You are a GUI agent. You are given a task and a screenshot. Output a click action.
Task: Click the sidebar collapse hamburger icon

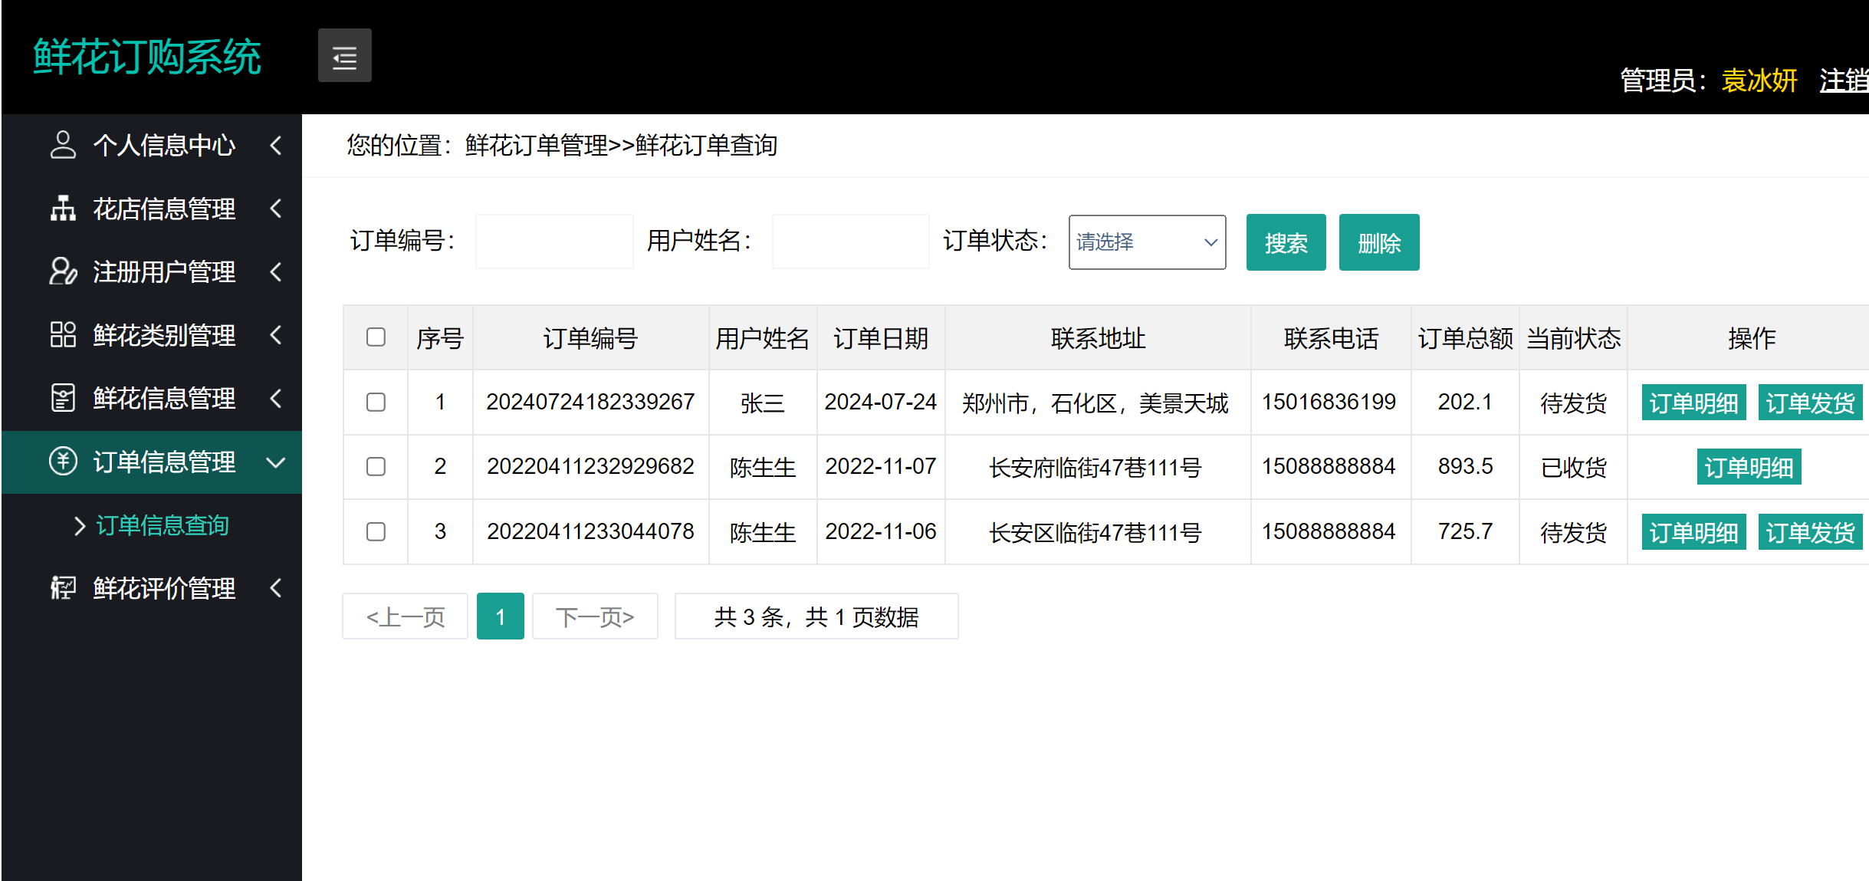[344, 56]
